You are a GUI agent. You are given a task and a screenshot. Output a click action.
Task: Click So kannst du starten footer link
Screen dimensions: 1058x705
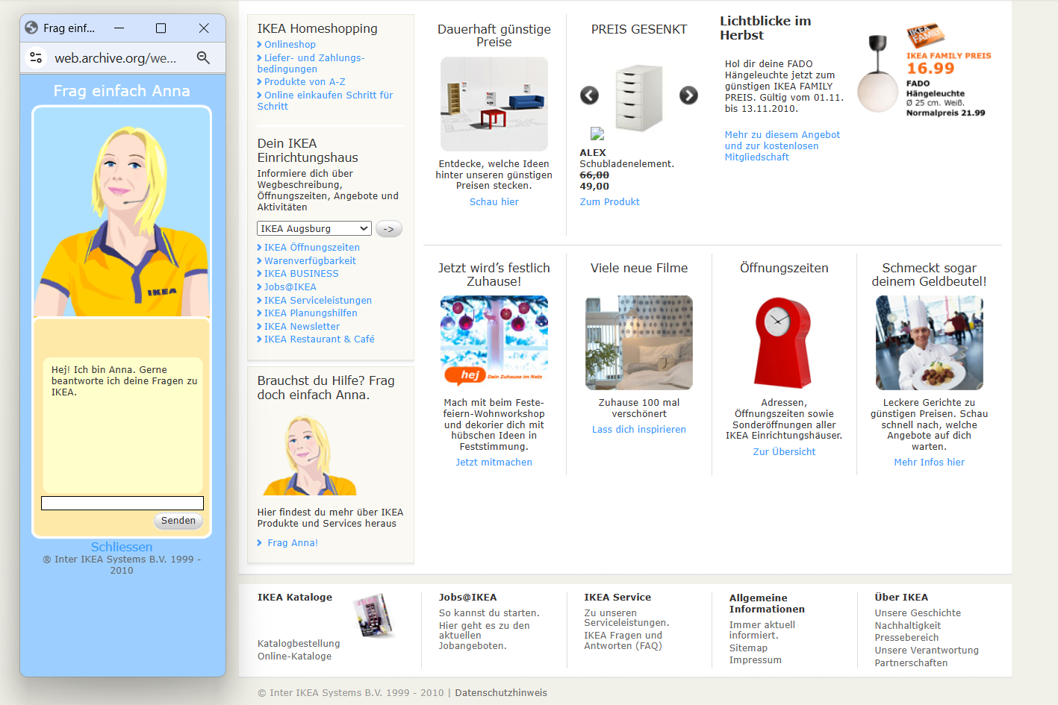tap(489, 613)
